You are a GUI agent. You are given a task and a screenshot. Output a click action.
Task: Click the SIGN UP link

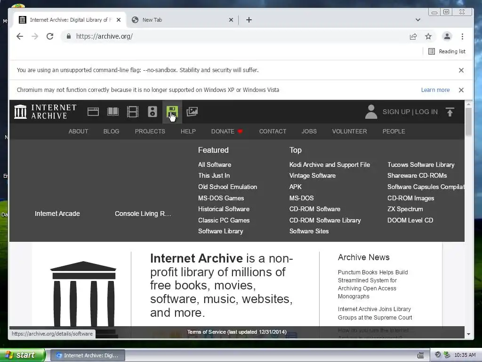pyautogui.click(x=396, y=112)
